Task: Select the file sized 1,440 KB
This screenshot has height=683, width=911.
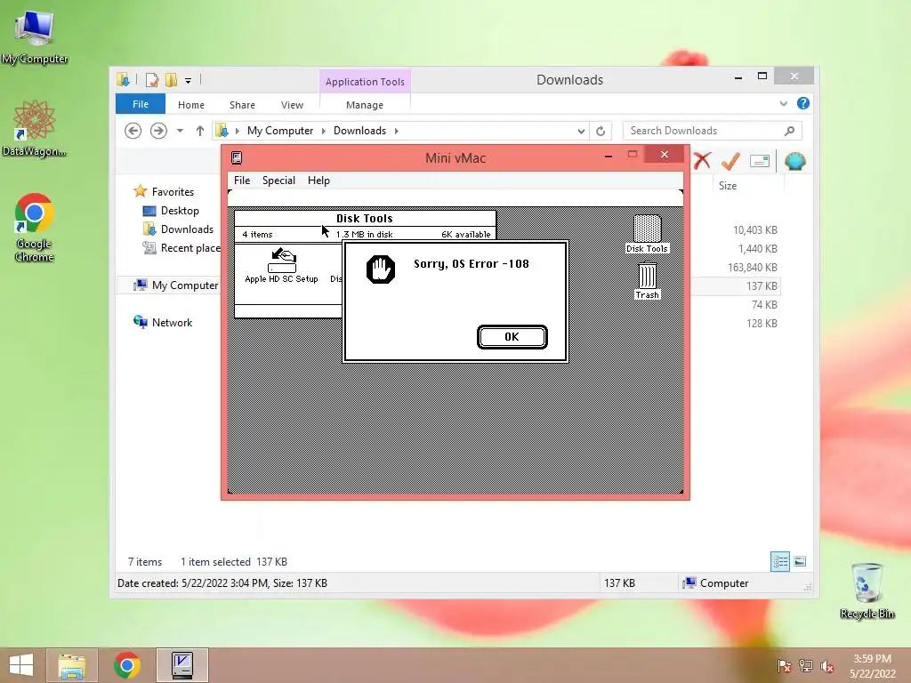Action: pos(757,249)
